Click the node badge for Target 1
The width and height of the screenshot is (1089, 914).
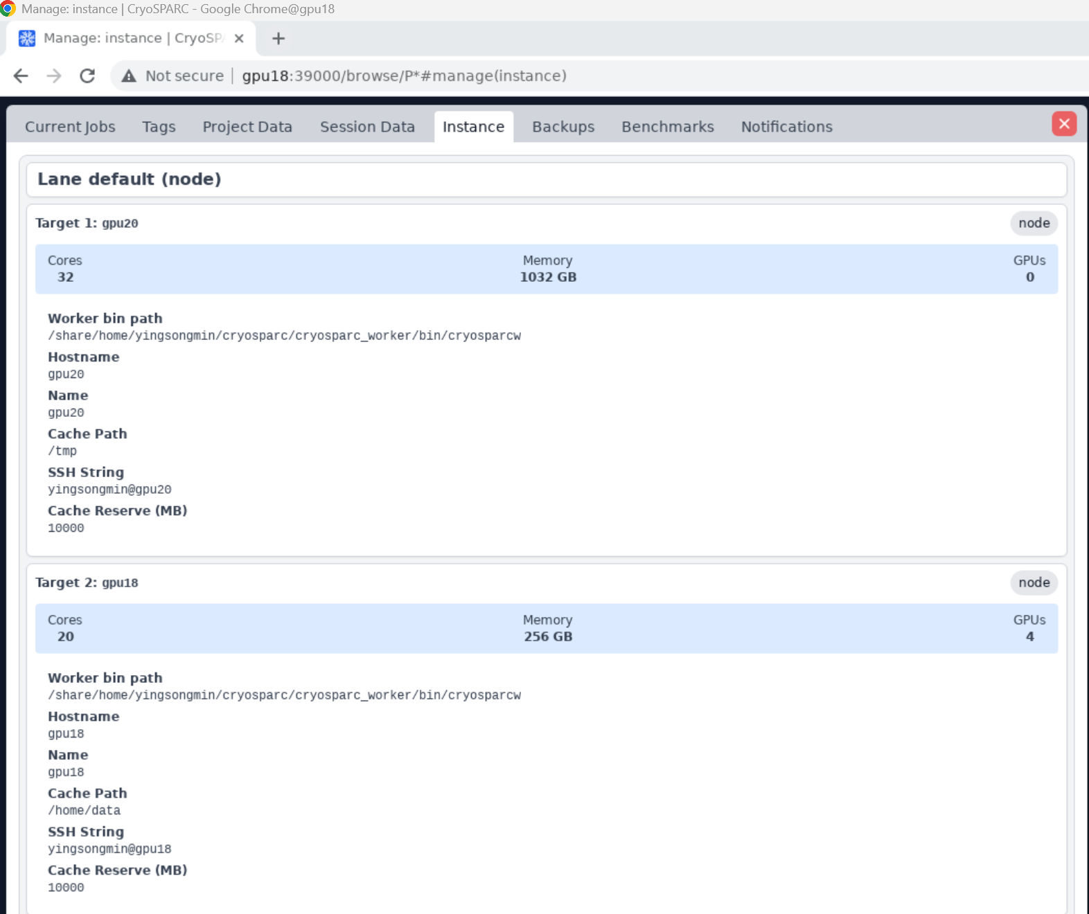pos(1034,223)
